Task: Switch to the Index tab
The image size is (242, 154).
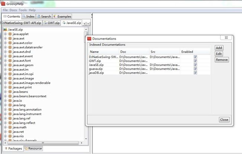Action: click(x=29, y=16)
